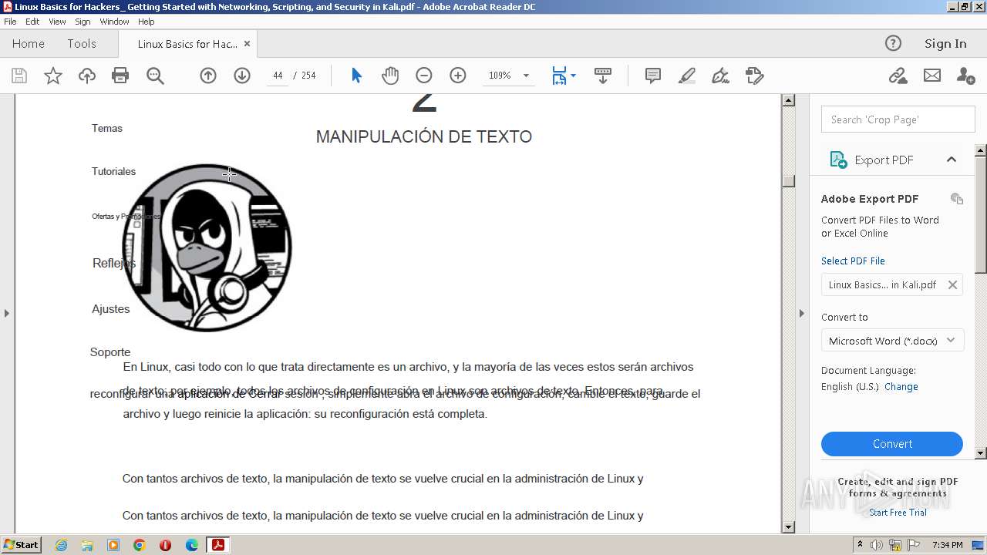Image resolution: width=987 pixels, height=555 pixels.
Task: Click the Search 'Crop Page' field
Action: pyautogui.click(x=898, y=119)
